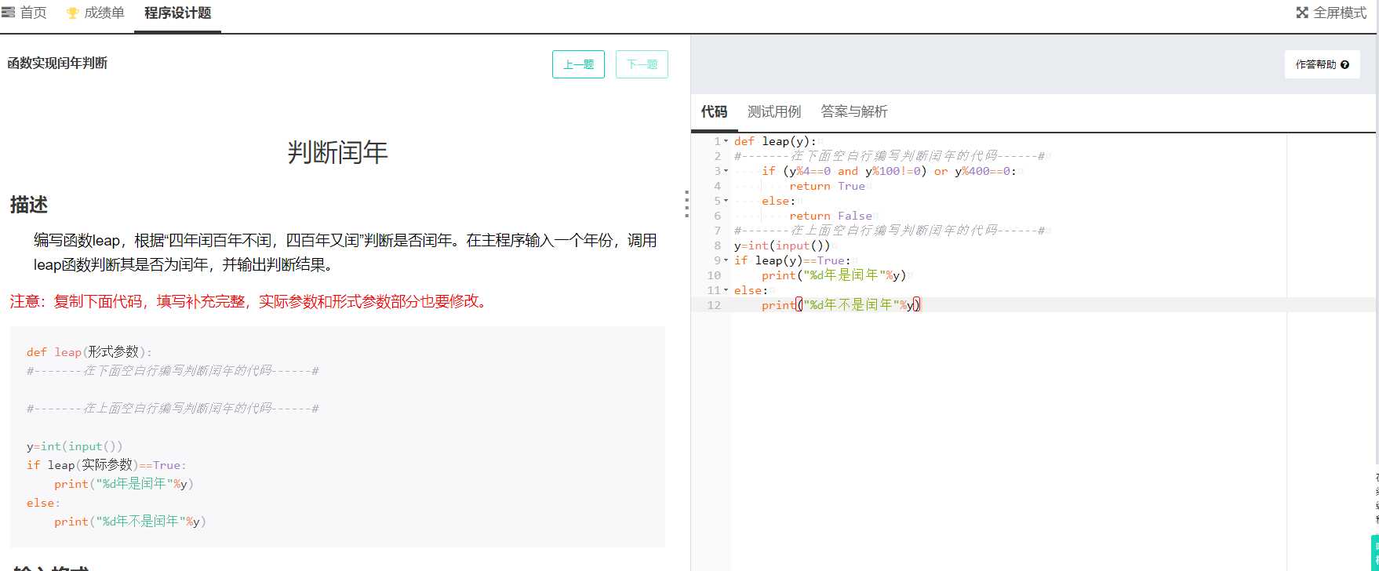
Task: Collapse code fold arrow on line 1
Action: point(726,141)
